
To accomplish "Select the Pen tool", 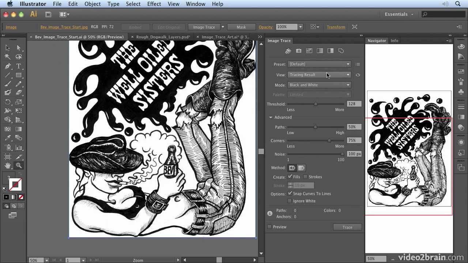I will (8, 66).
